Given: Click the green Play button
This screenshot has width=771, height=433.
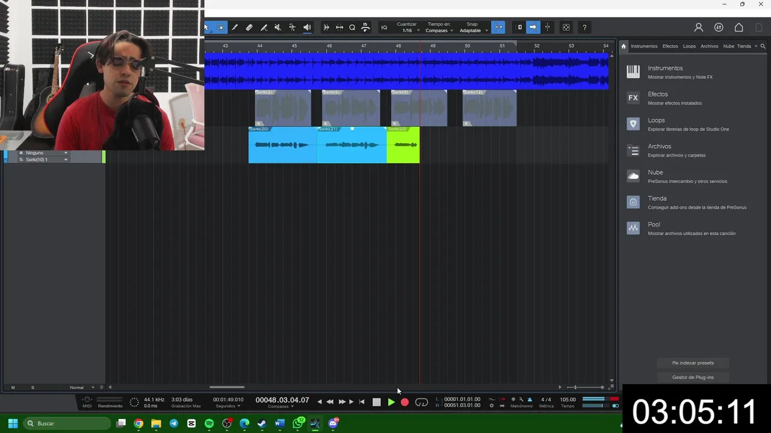Looking at the screenshot, I should [x=391, y=402].
